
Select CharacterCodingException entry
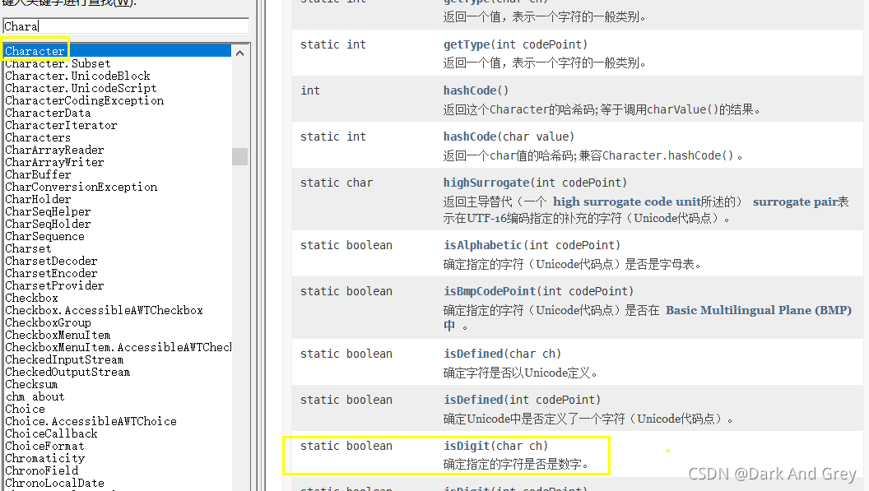click(84, 100)
